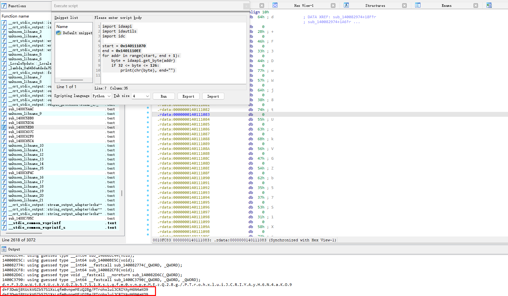Click address .rdata:0000000140111084 in disassembly
Screen dimensions: 508x296
coord(184,119)
